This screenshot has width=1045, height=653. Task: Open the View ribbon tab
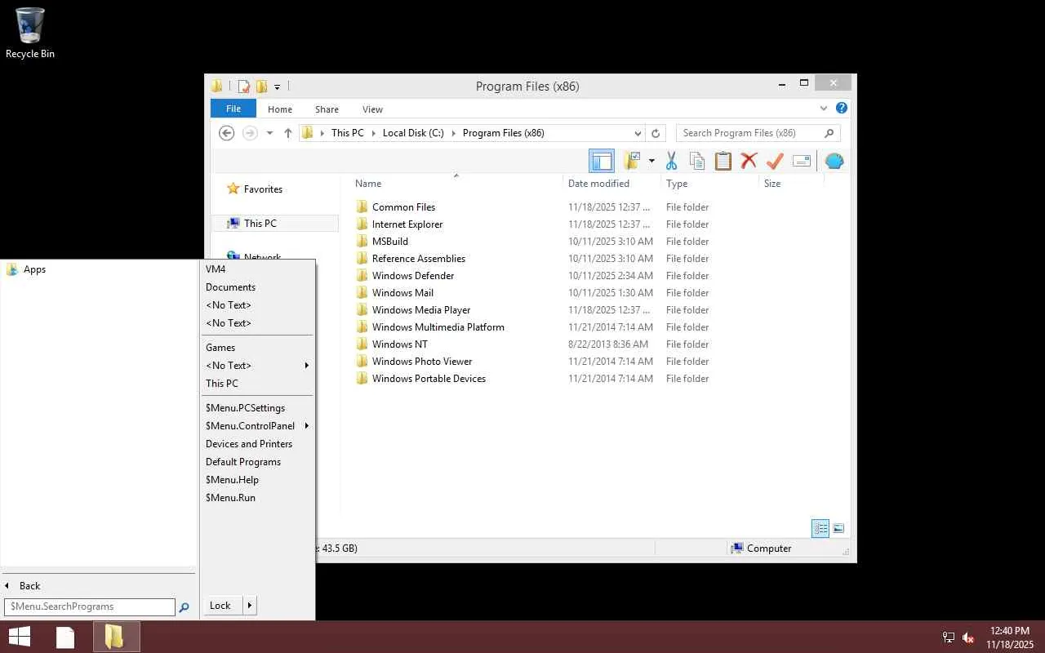[x=372, y=109]
